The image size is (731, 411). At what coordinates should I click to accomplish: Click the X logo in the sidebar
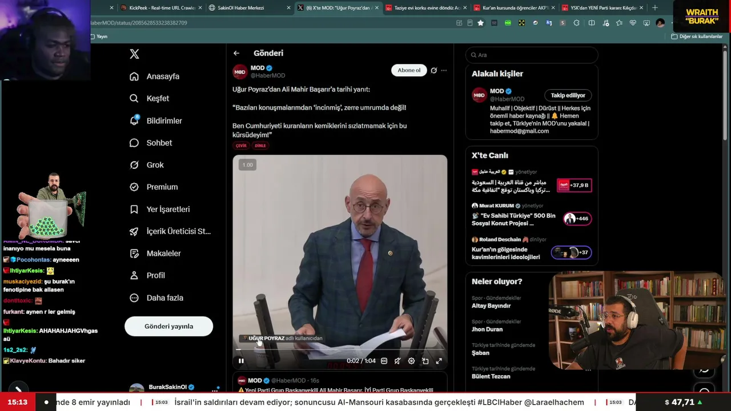(x=134, y=54)
